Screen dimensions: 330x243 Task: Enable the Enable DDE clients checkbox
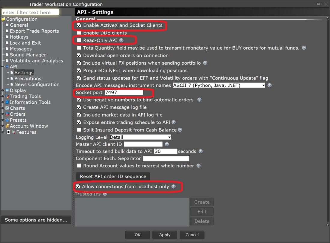pos(79,33)
